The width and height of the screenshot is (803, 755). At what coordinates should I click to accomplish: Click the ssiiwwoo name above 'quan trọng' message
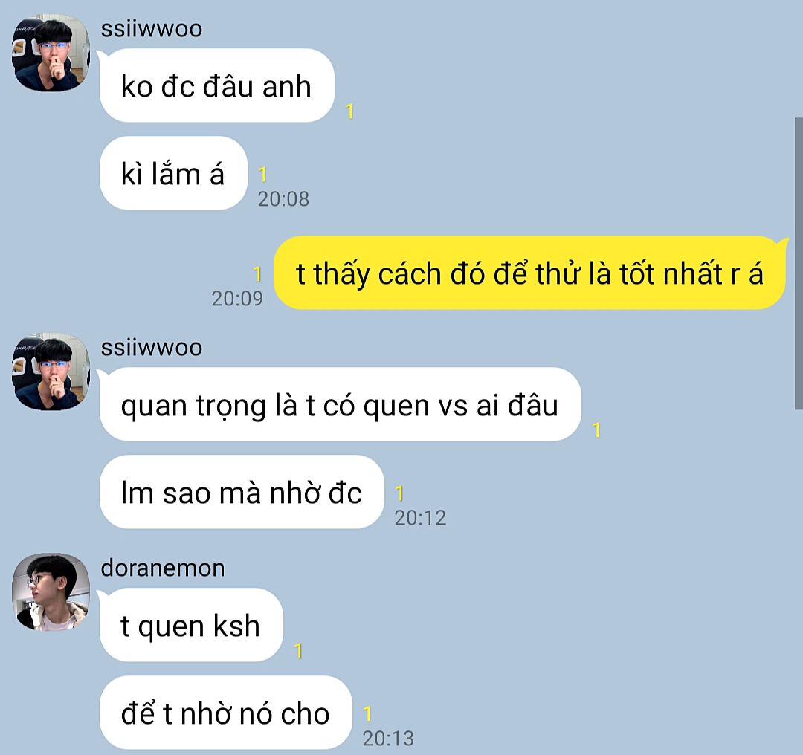click(152, 348)
